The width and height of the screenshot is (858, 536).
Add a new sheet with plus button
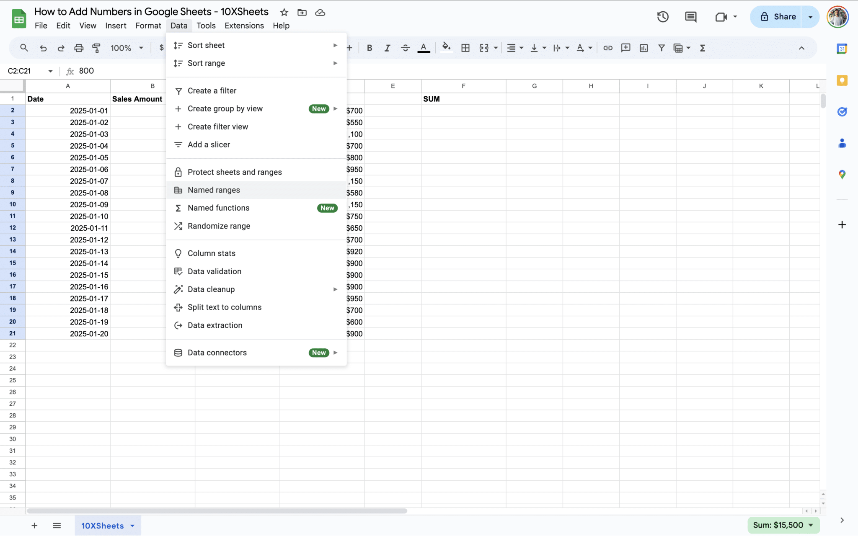34,526
